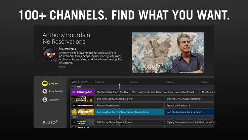The width and height of the screenshot is (248, 140).
Task: Select the Food TV channel logo
Action: pos(82,112)
